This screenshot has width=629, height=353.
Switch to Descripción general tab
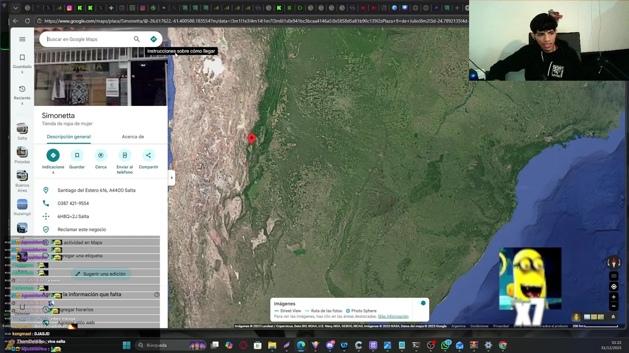point(69,137)
